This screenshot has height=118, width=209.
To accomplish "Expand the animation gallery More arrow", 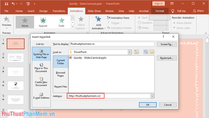I will click(73, 27).
